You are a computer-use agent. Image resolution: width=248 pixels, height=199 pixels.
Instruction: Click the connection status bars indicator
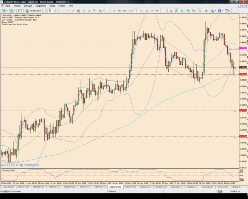tap(220, 192)
